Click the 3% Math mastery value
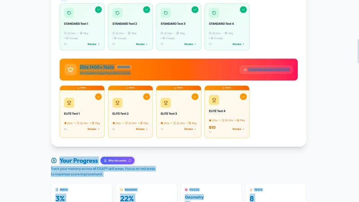 coord(60,198)
